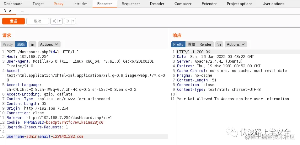Toggle \n display in request panel
The image size is (300, 145).
[x=33, y=44]
